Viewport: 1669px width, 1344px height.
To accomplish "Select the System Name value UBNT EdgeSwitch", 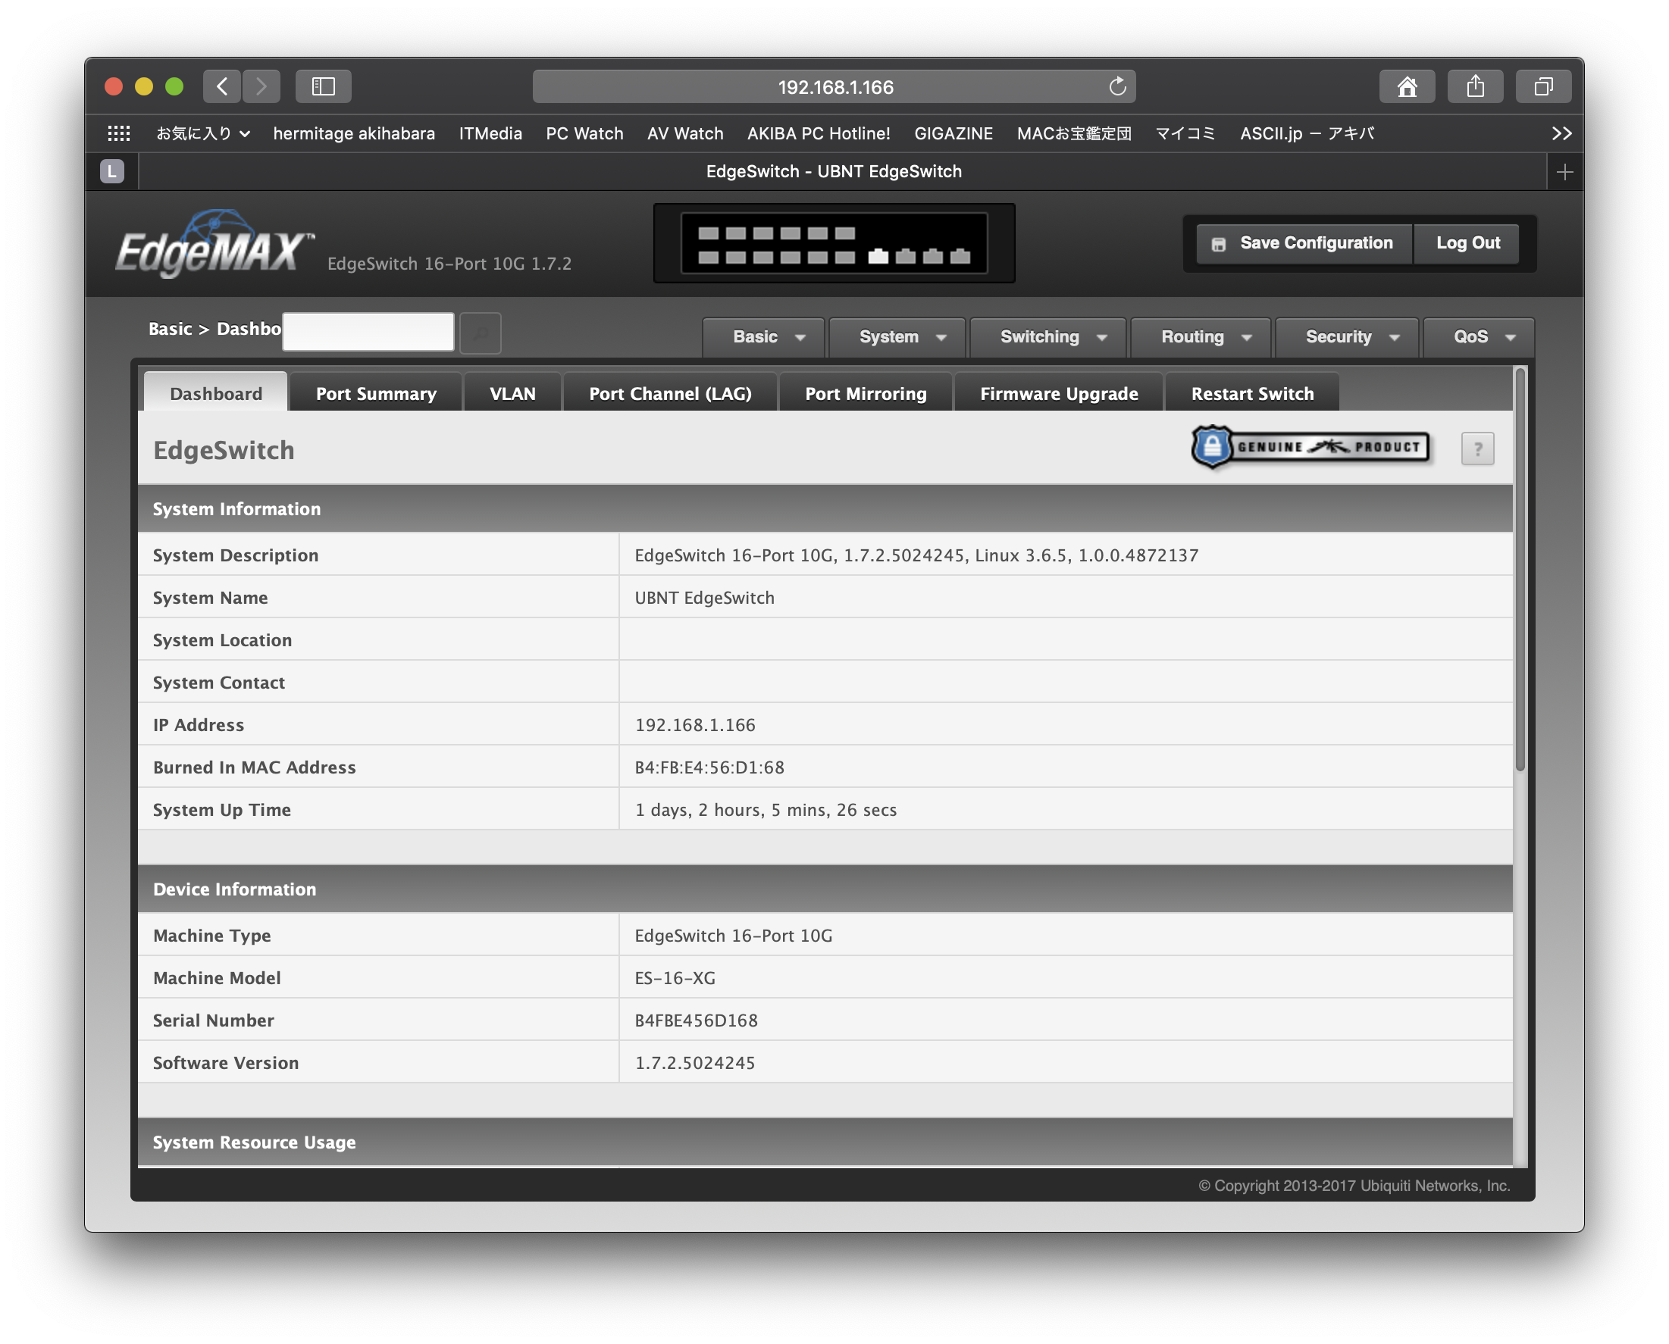I will pyautogui.click(x=704, y=598).
